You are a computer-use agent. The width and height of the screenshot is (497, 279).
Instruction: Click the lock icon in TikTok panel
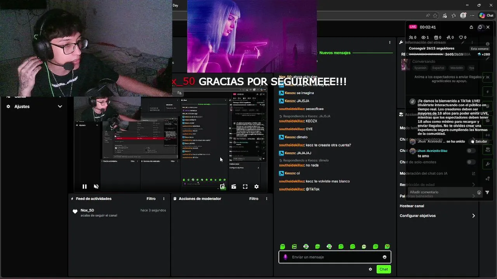(471, 27)
